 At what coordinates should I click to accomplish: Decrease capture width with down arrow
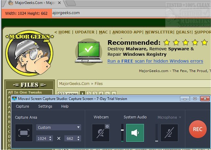pyautogui.click(x=50, y=140)
